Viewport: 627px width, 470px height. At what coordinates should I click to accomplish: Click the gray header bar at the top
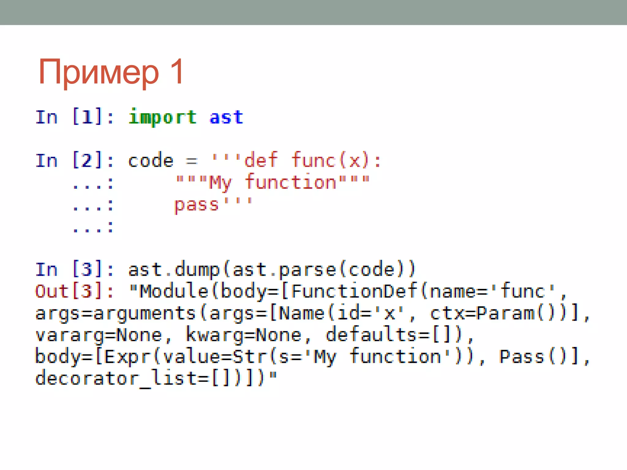(x=313, y=12)
